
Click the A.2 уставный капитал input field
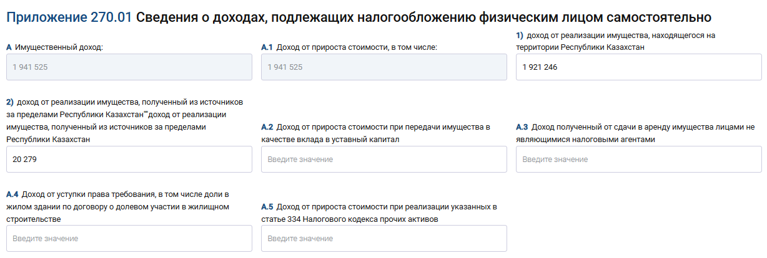pyautogui.click(x=384, y=160)
